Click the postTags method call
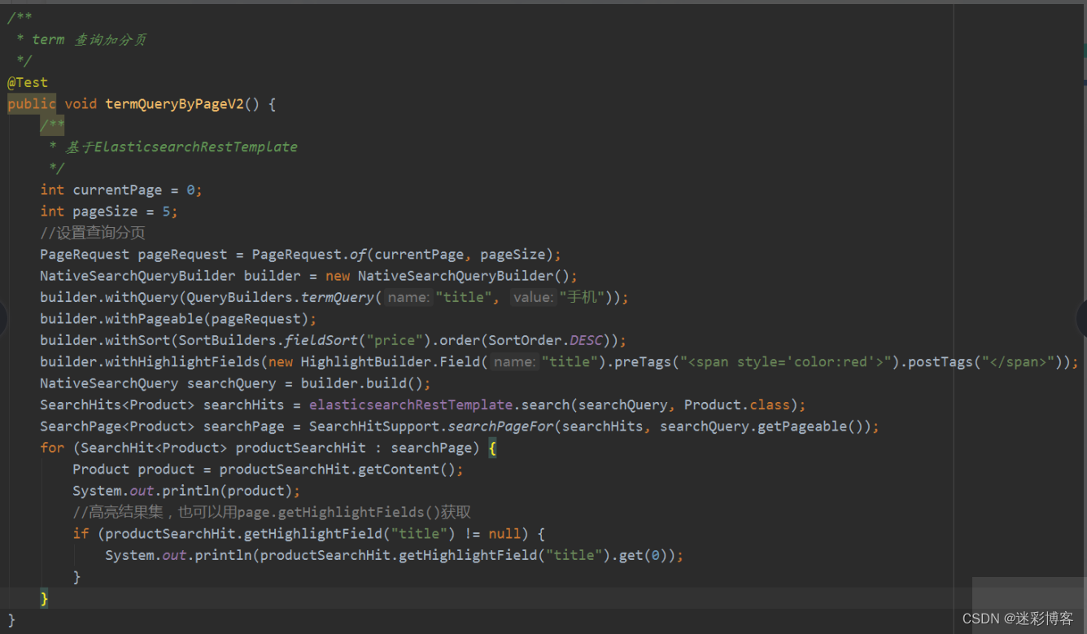 coord(941,361)
